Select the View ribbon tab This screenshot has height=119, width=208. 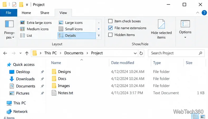point(63,13)
